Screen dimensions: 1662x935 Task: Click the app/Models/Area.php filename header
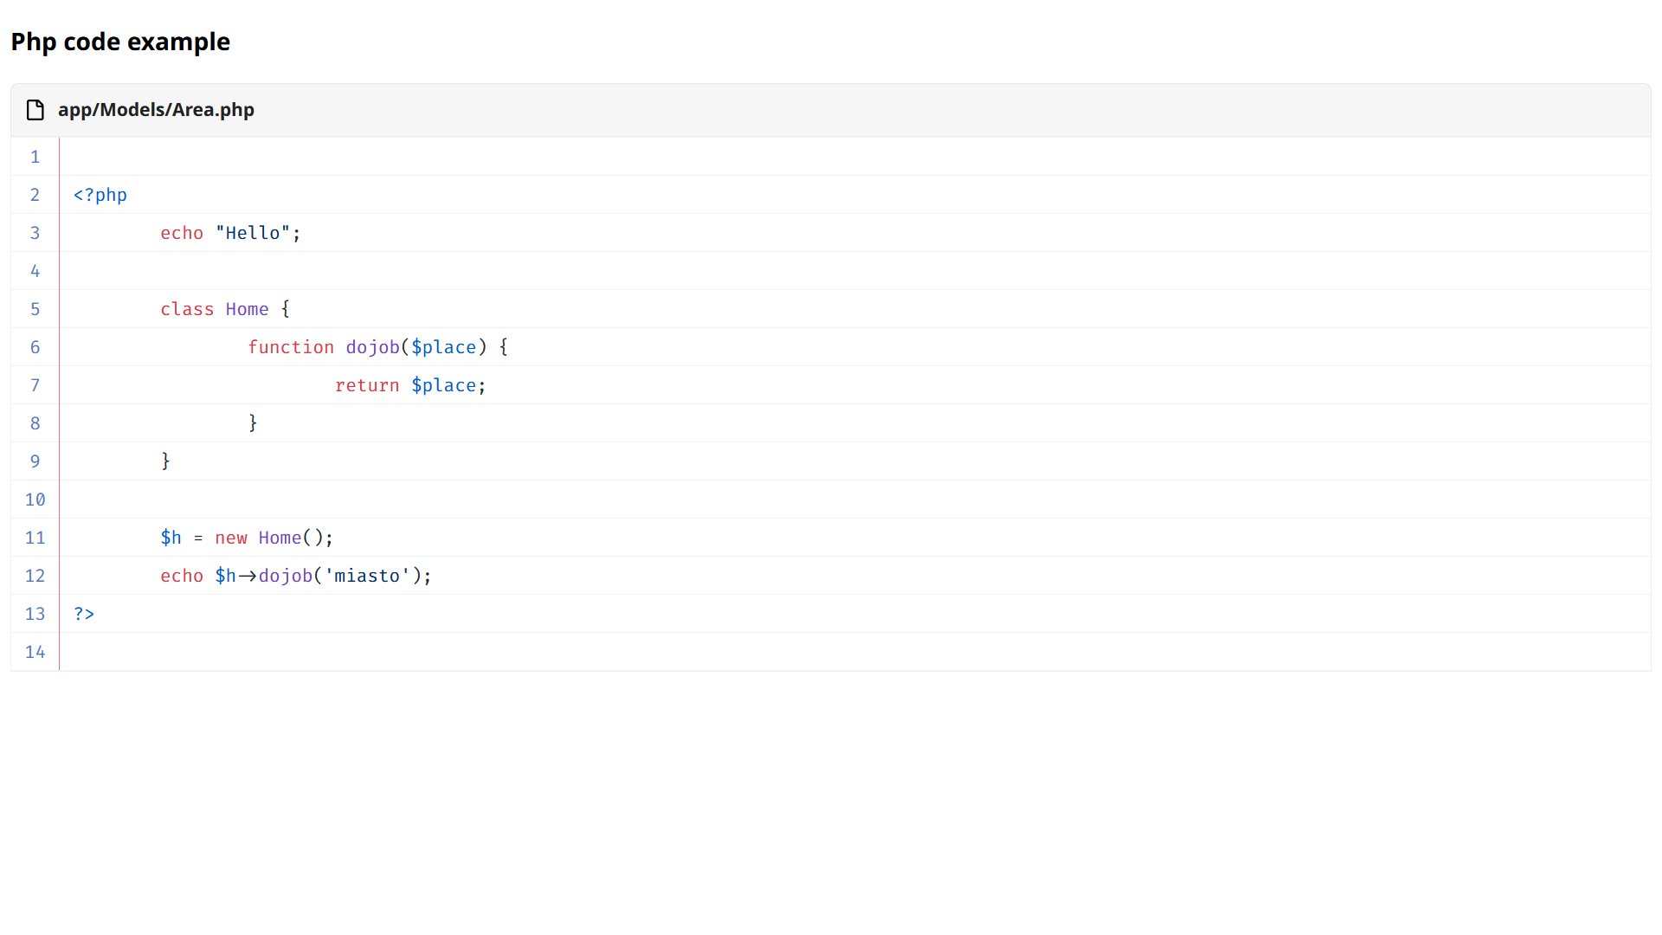156,110
